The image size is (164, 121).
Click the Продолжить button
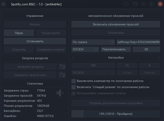[51, 33]
